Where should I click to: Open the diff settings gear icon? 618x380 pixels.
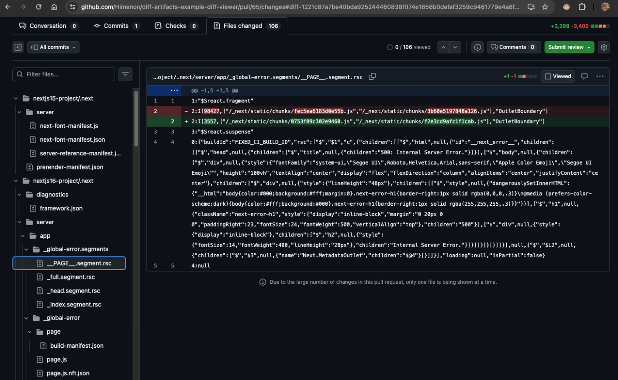[604, 47]
